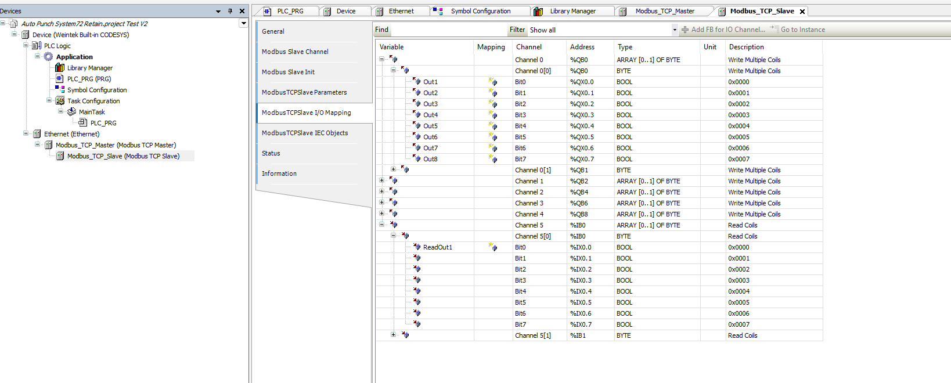Screen dimensions: 951x383
Task: Click the mapping icon in Out5 row
Action: [493, 126]
